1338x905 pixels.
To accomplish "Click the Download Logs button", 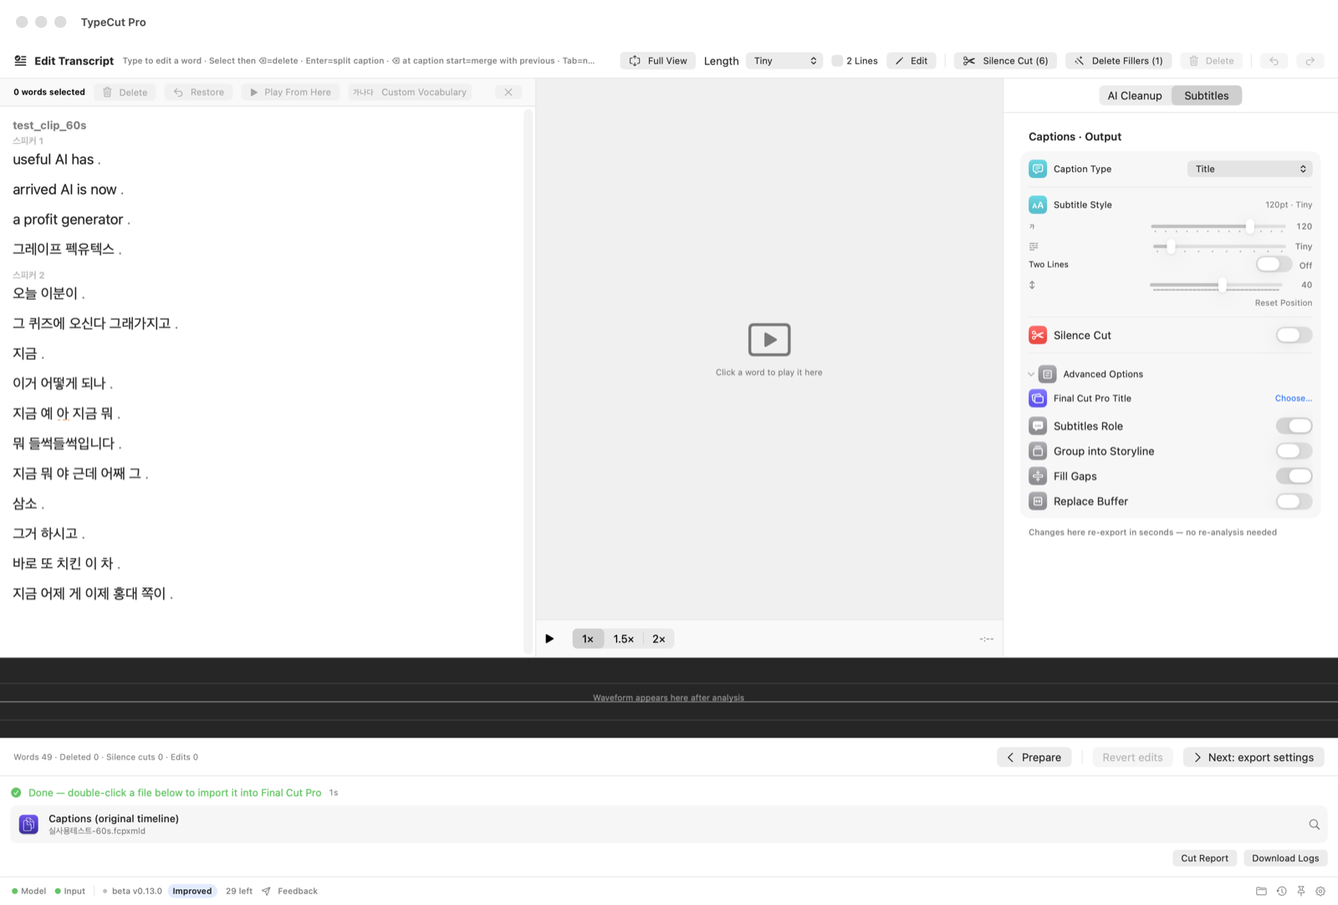I will 1285,858.
